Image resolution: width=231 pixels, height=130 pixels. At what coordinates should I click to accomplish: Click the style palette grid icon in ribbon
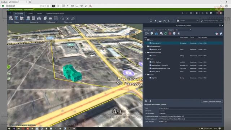click(33, 18)
